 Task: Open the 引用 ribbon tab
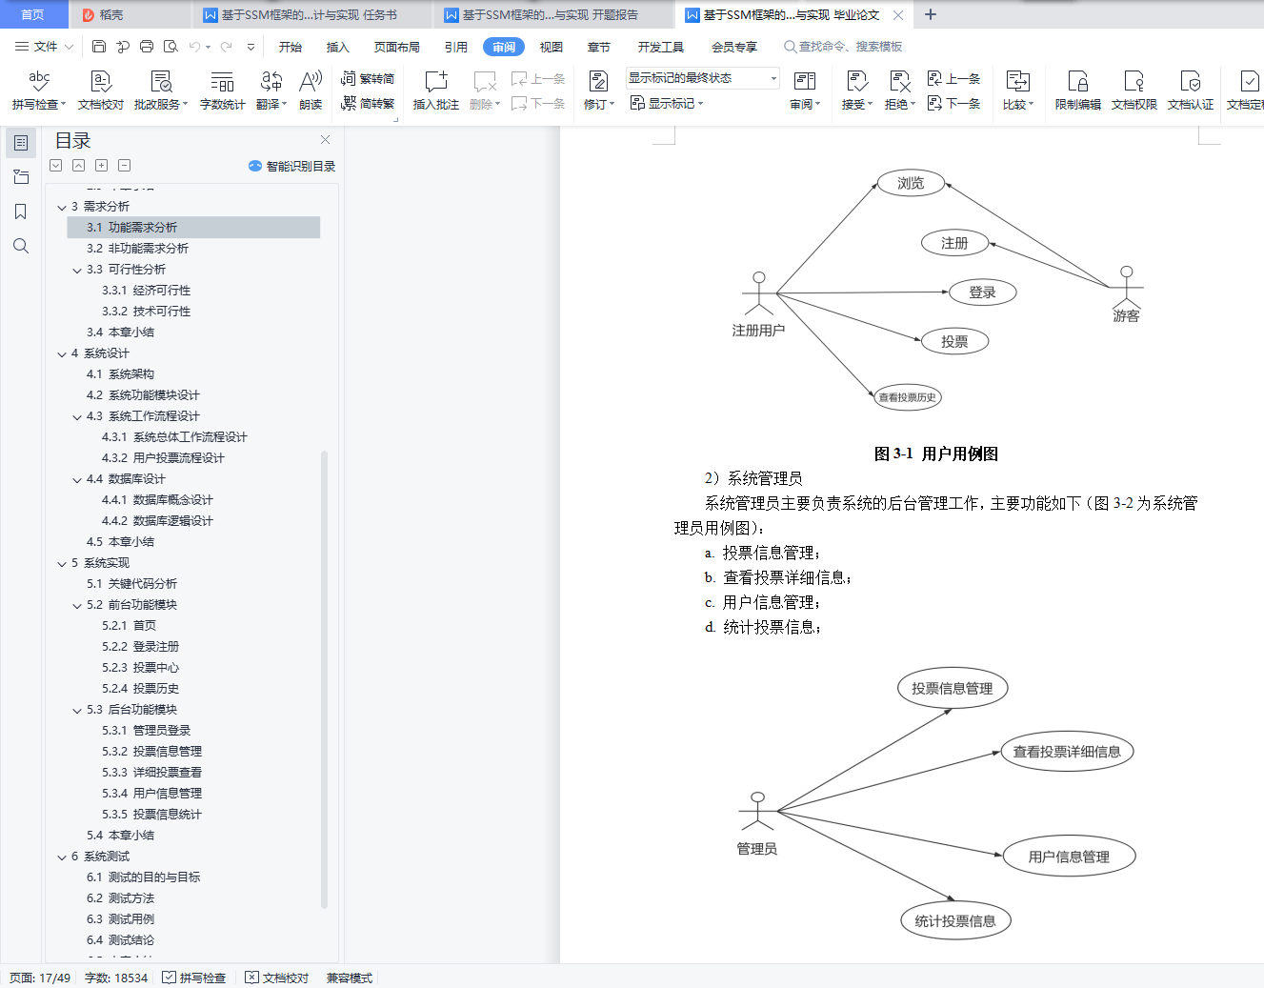pos(456,47)
